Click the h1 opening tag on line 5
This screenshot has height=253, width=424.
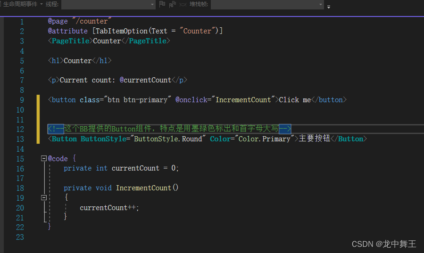56,60
